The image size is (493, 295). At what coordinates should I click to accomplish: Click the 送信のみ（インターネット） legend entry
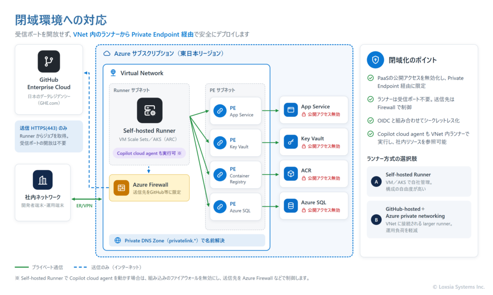(x=107, y=268)
